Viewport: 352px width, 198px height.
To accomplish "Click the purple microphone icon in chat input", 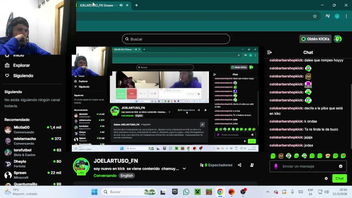I will tap(276, 166).
